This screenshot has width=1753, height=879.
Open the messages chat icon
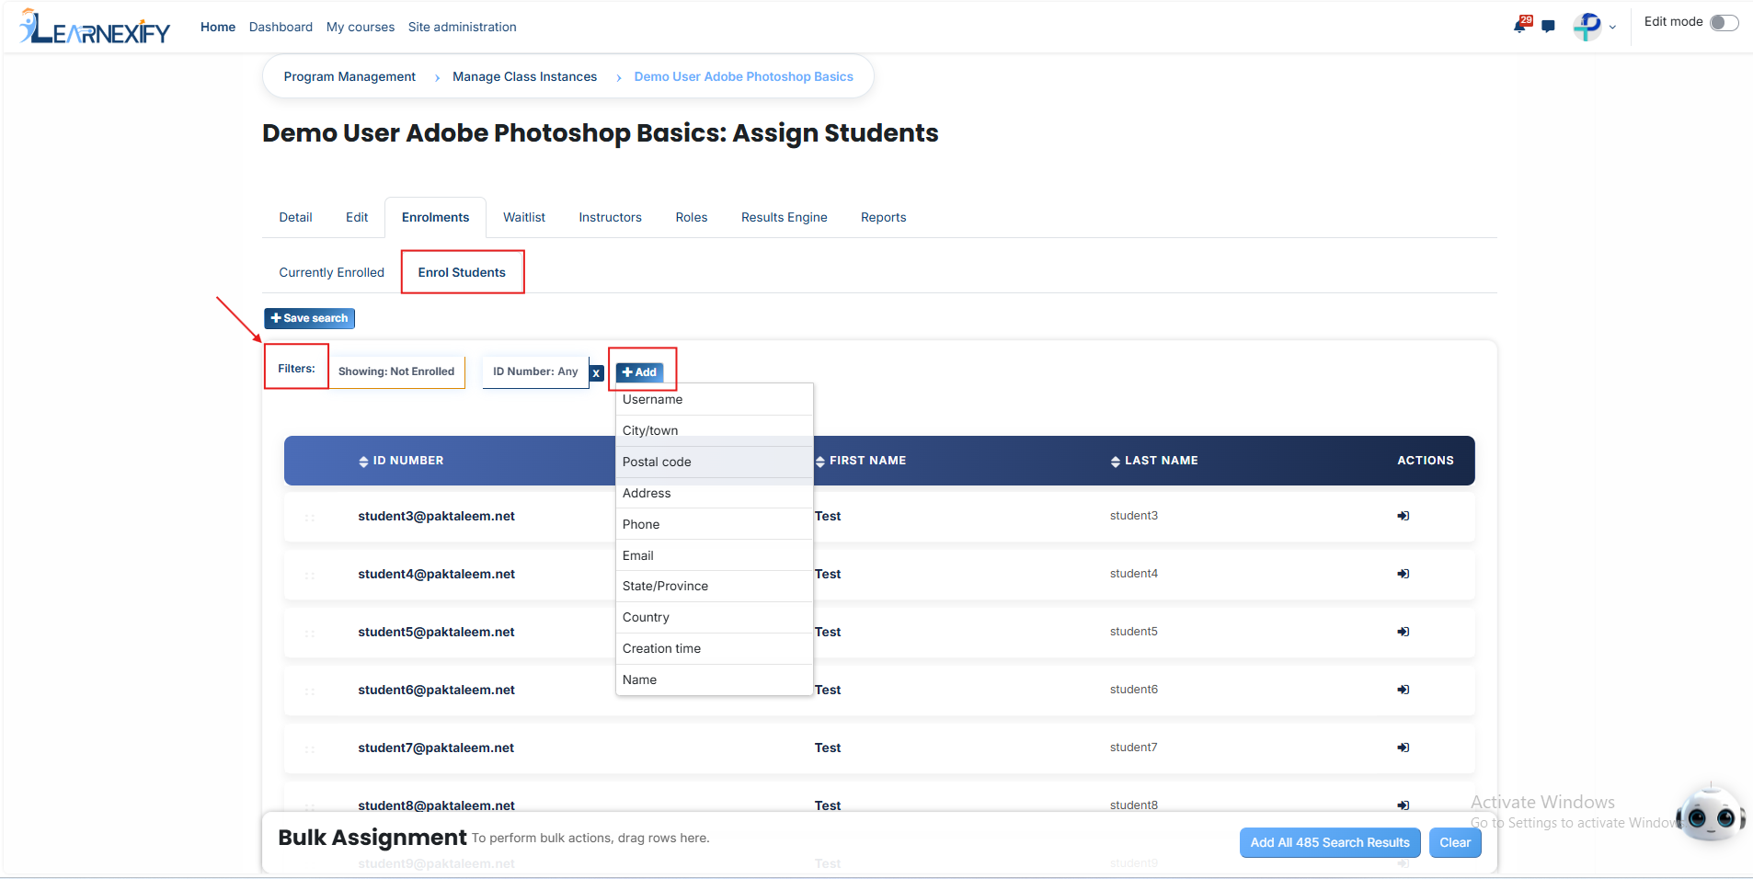click(1549, 27)
